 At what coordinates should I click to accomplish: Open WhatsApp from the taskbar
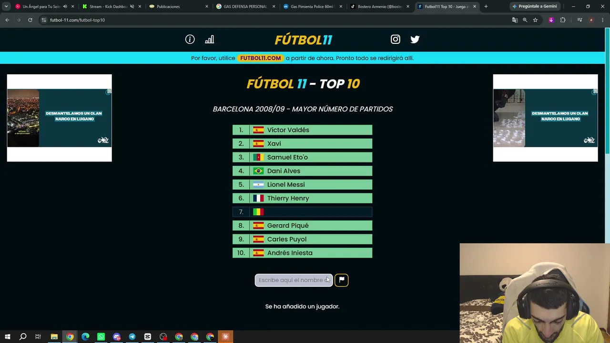point(101,337)
